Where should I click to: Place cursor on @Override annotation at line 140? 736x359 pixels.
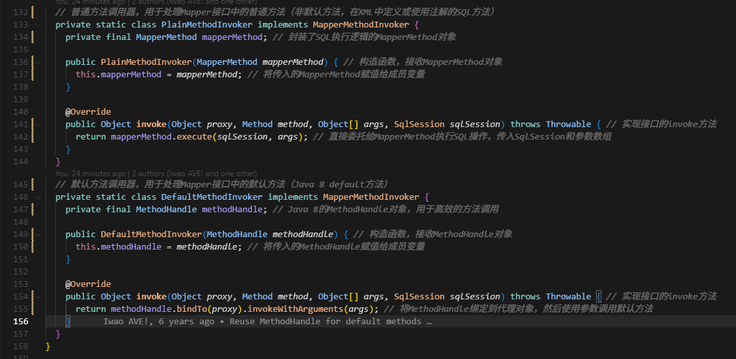(88, 112)
